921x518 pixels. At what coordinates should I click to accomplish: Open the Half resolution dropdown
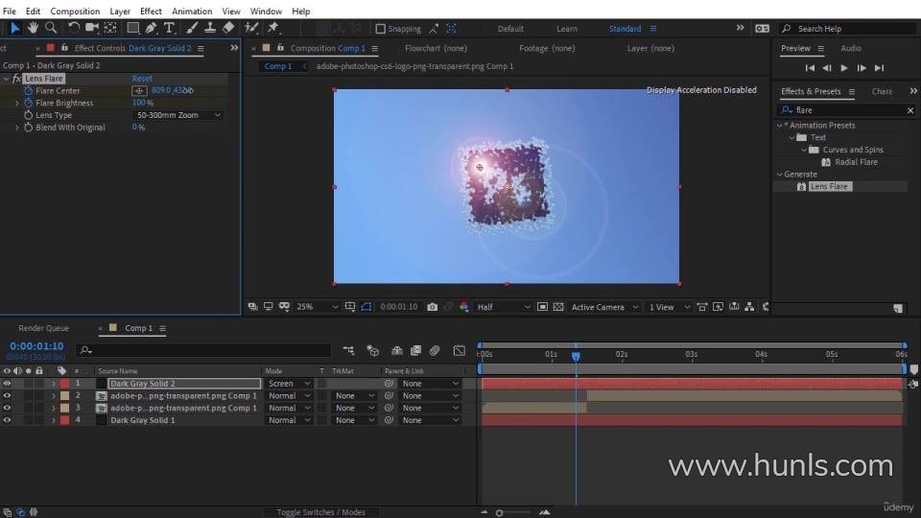(504, 307)
